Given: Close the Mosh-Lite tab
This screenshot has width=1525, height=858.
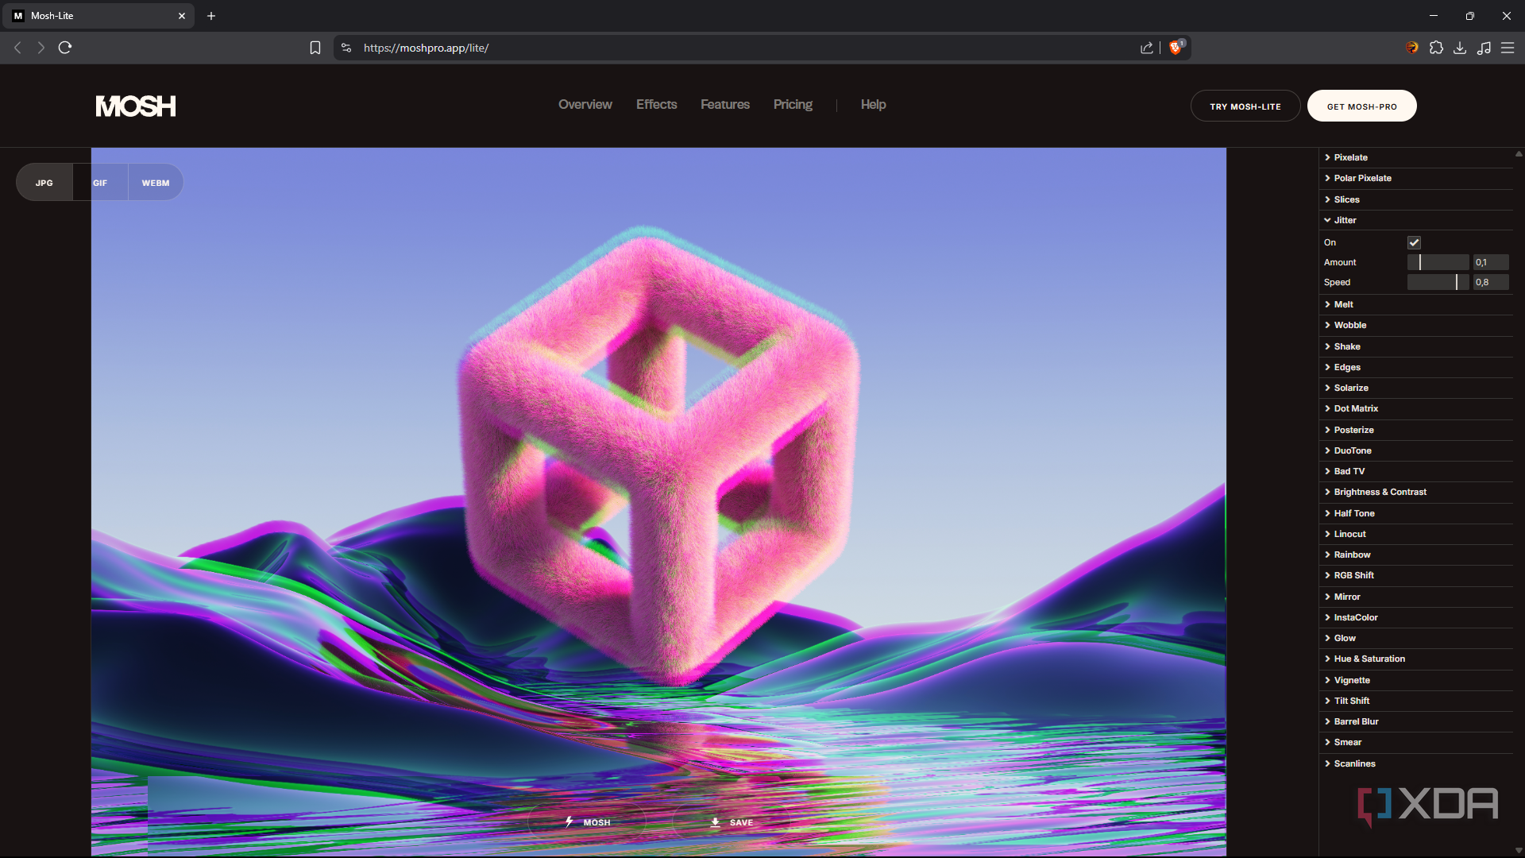Looking at the screenshot, I should pos(182,16).
